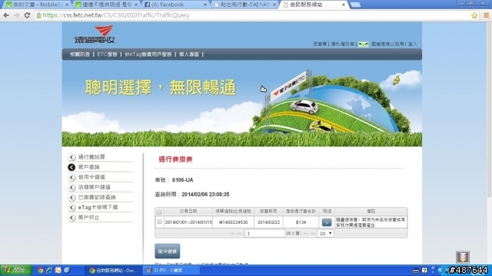Screen dimensions: 492x276
Task: Open the 相關訊息 menu in the navigation bar
Action: point(80,54)
